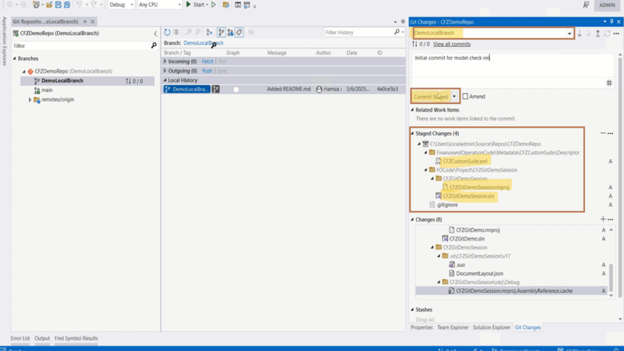Switch to the Team Explorer tab

453,327
